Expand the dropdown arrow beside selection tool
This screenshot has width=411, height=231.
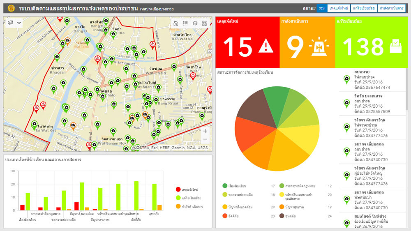[19, 23]
